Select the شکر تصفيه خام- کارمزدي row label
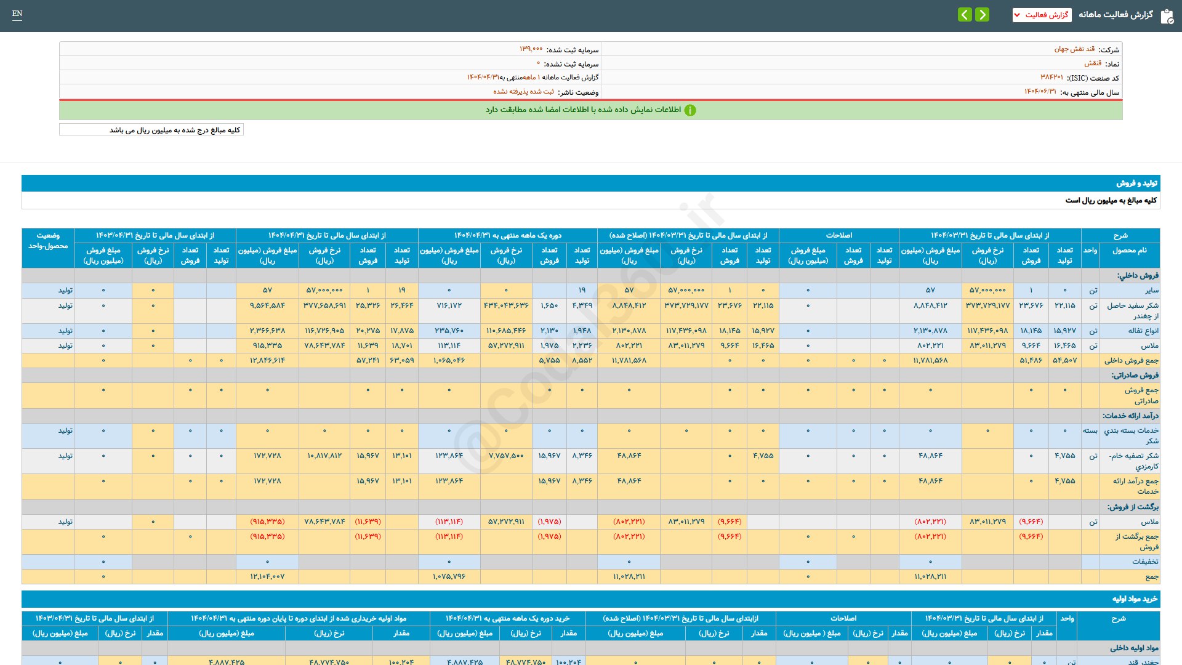 (x=1133, y=461)
